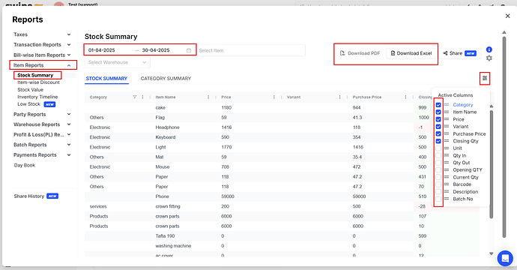Grab drag handle beside Variant column
This screenshot has height=270, width=517.
[447, 127]
